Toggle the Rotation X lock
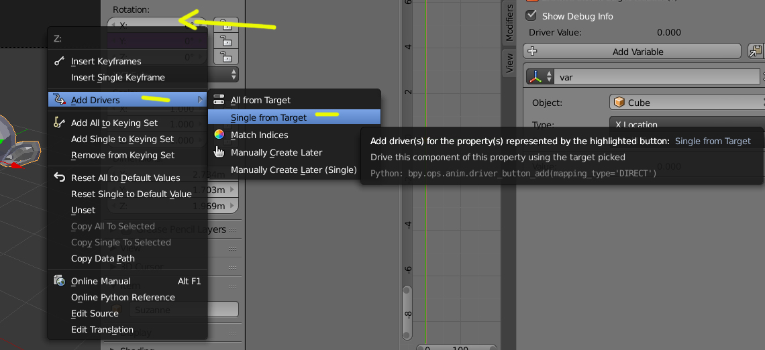 [x=227, y=25]
